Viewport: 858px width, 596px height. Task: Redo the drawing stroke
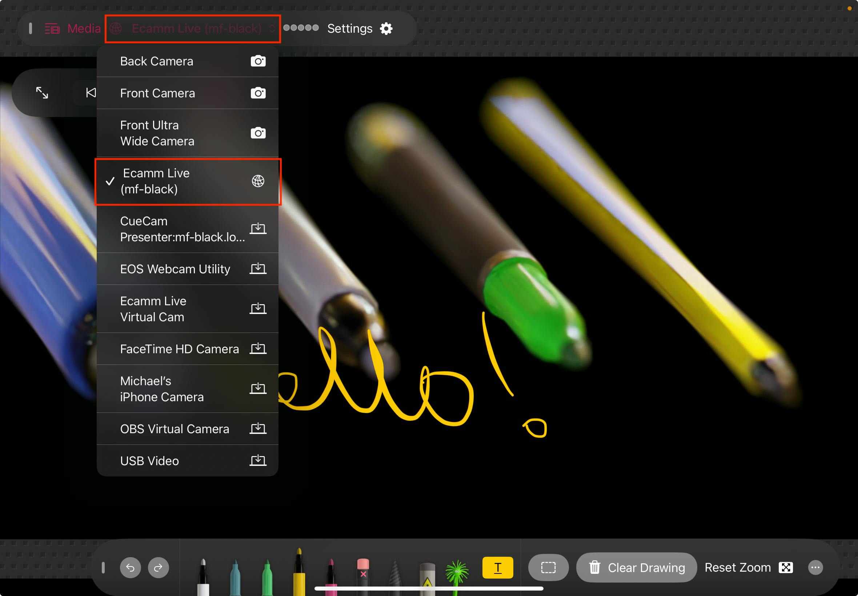[x=159, y=567]
